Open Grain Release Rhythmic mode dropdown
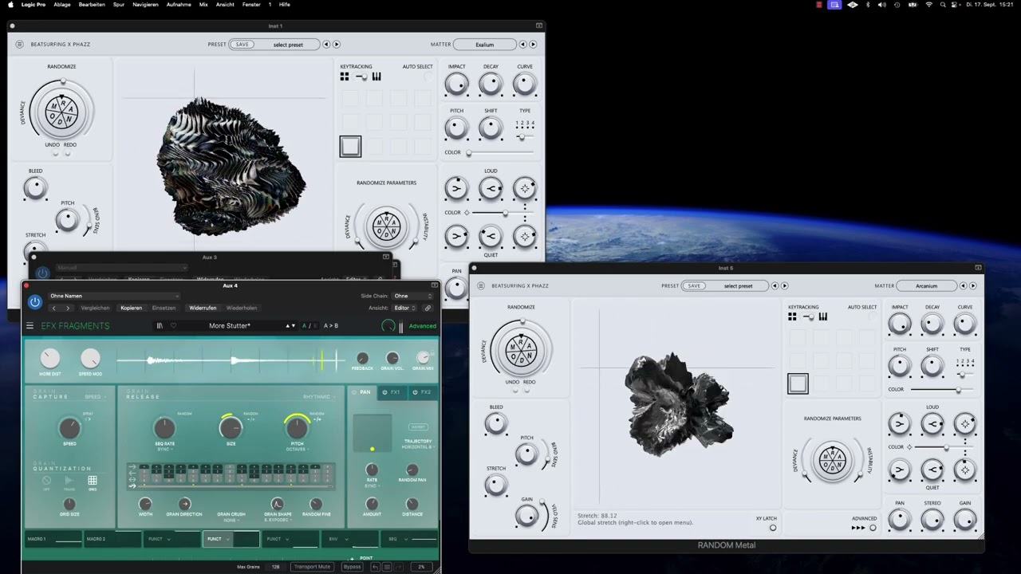The width and height of the screenshot is (1021, 574). point(318,397)
